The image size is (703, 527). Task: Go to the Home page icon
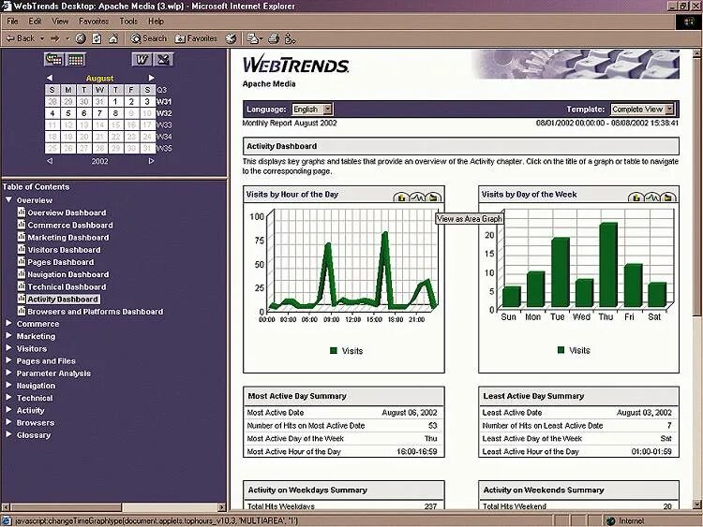(x=113, y=39)
